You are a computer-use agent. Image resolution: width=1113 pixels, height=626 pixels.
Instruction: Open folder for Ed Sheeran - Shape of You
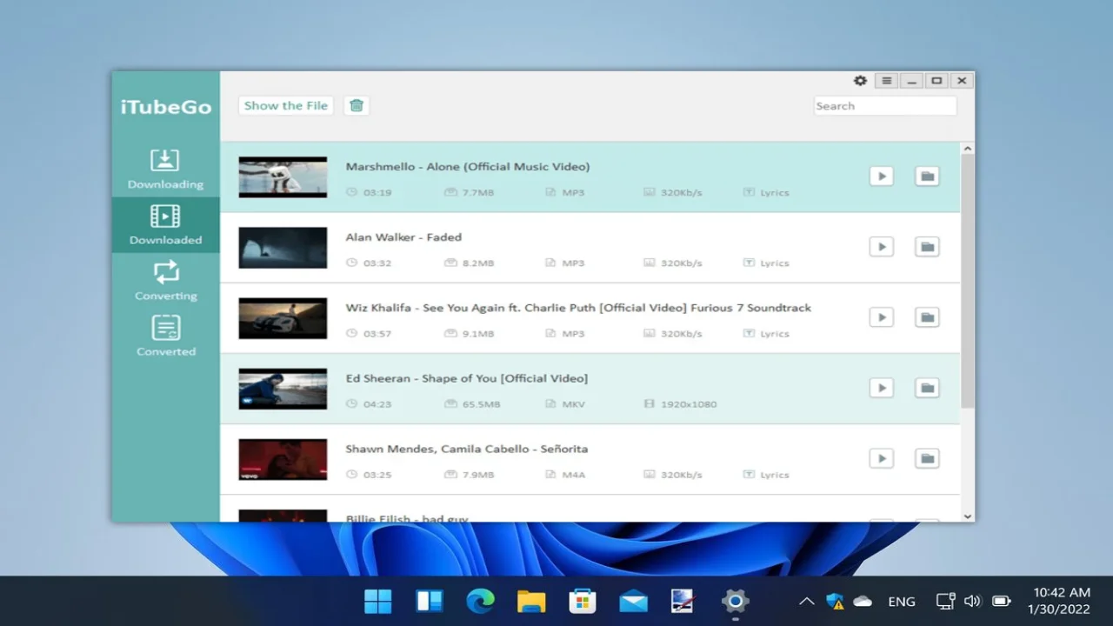coord(928,388)
